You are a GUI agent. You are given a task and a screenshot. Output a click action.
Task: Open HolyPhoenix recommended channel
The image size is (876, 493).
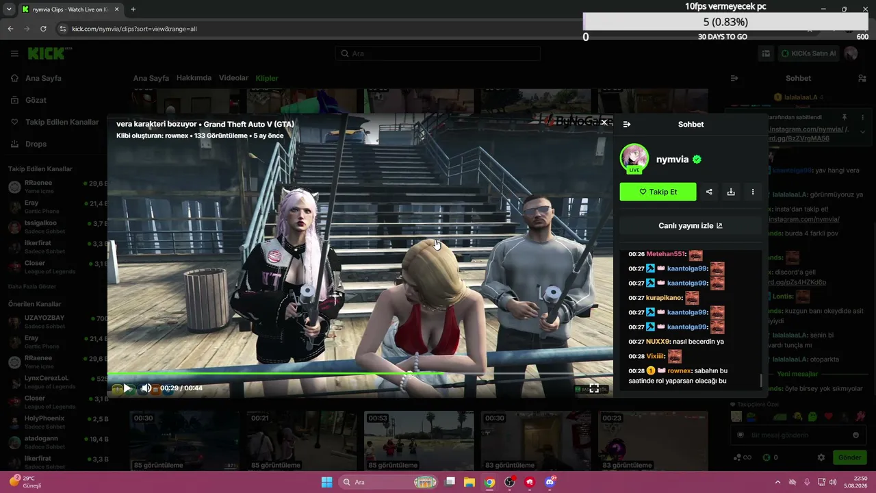57,422
